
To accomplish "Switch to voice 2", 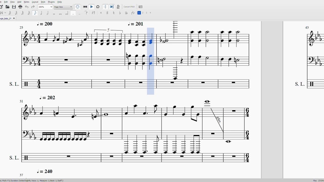I will tap(143, 13).
